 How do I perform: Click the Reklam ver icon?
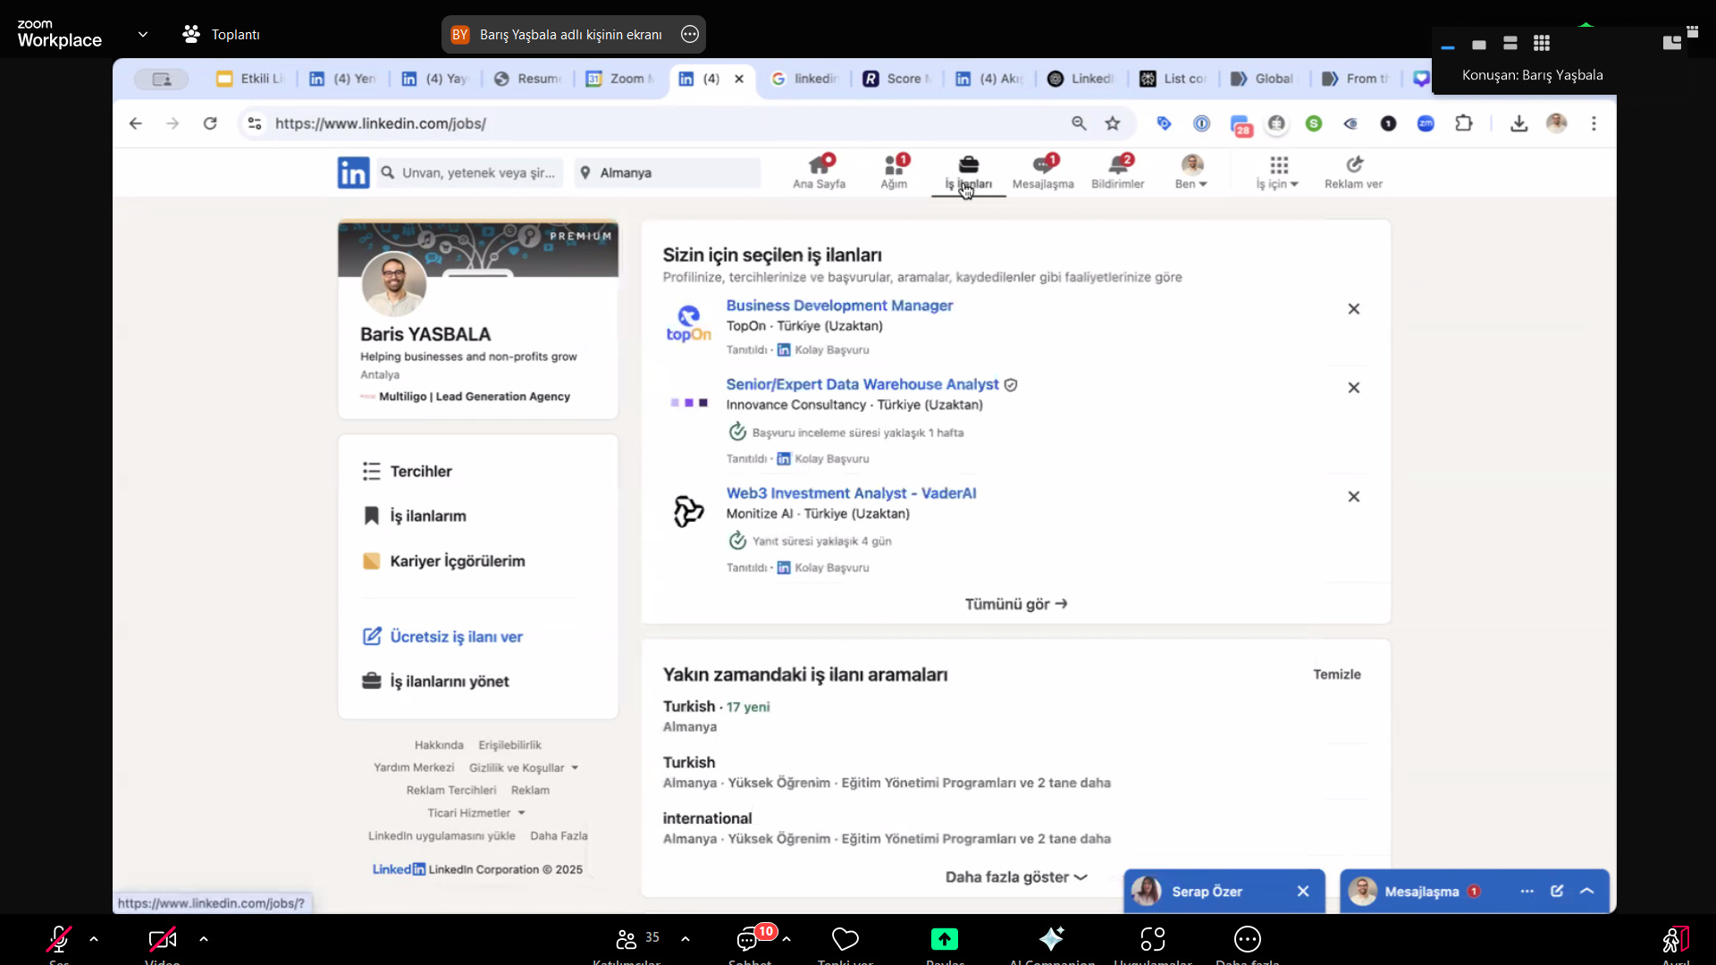pyautogui.click(x=1353, y=171)
